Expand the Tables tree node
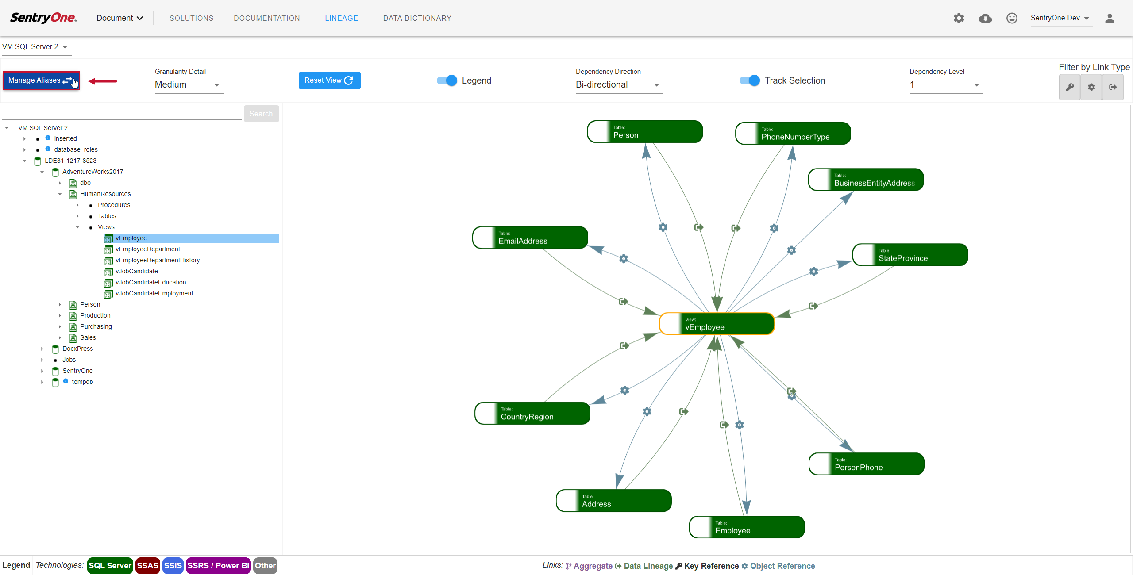The width and height of the screenshot is (1133, 575). 77,216
